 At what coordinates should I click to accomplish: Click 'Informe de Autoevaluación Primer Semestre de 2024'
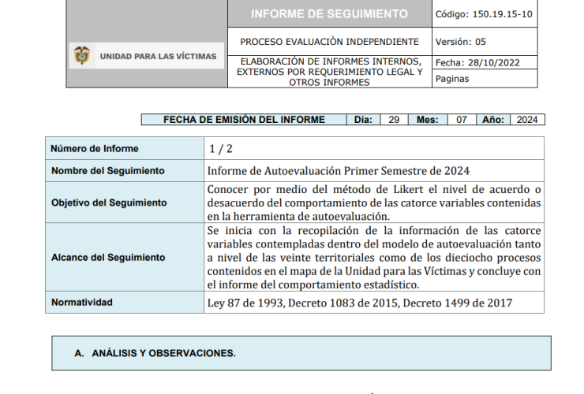click(339, 171)
